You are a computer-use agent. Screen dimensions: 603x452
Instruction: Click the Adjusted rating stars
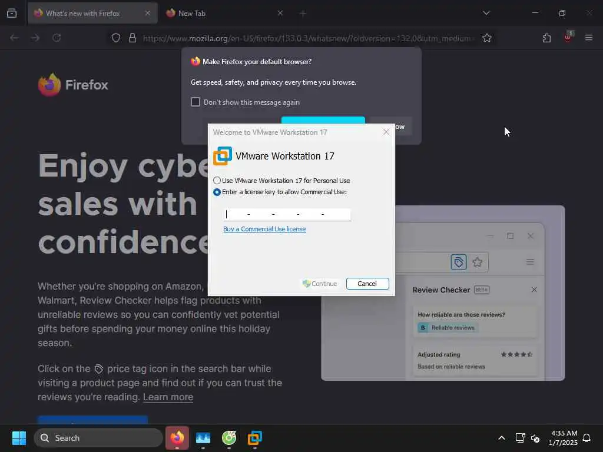[516, 354]
